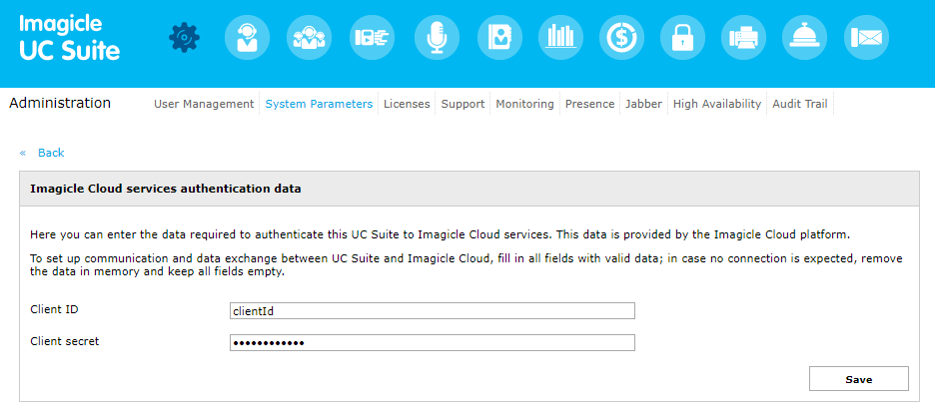Open the attendant console headset icon
This screenshot has height=414, width=935.
click(246, 37)
